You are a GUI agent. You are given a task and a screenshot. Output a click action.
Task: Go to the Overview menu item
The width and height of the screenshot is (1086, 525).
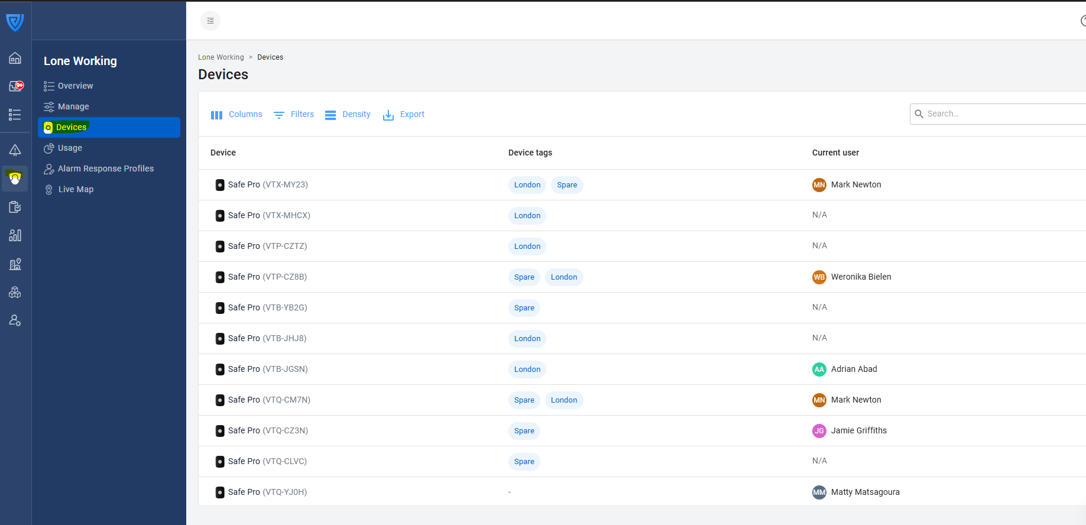(x=75, y=86)
